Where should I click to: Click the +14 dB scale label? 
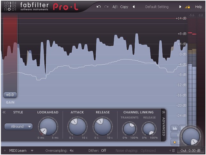[x=181, y=18]
